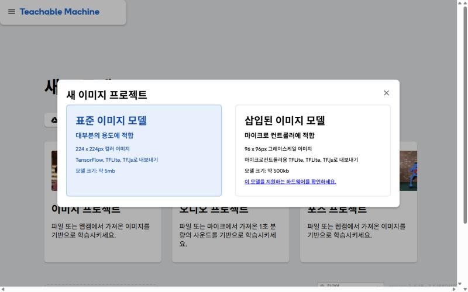
Task: Choose the 삽입된 이미지 모델 card
Action: pyautogui.click(x=313, y=151)
